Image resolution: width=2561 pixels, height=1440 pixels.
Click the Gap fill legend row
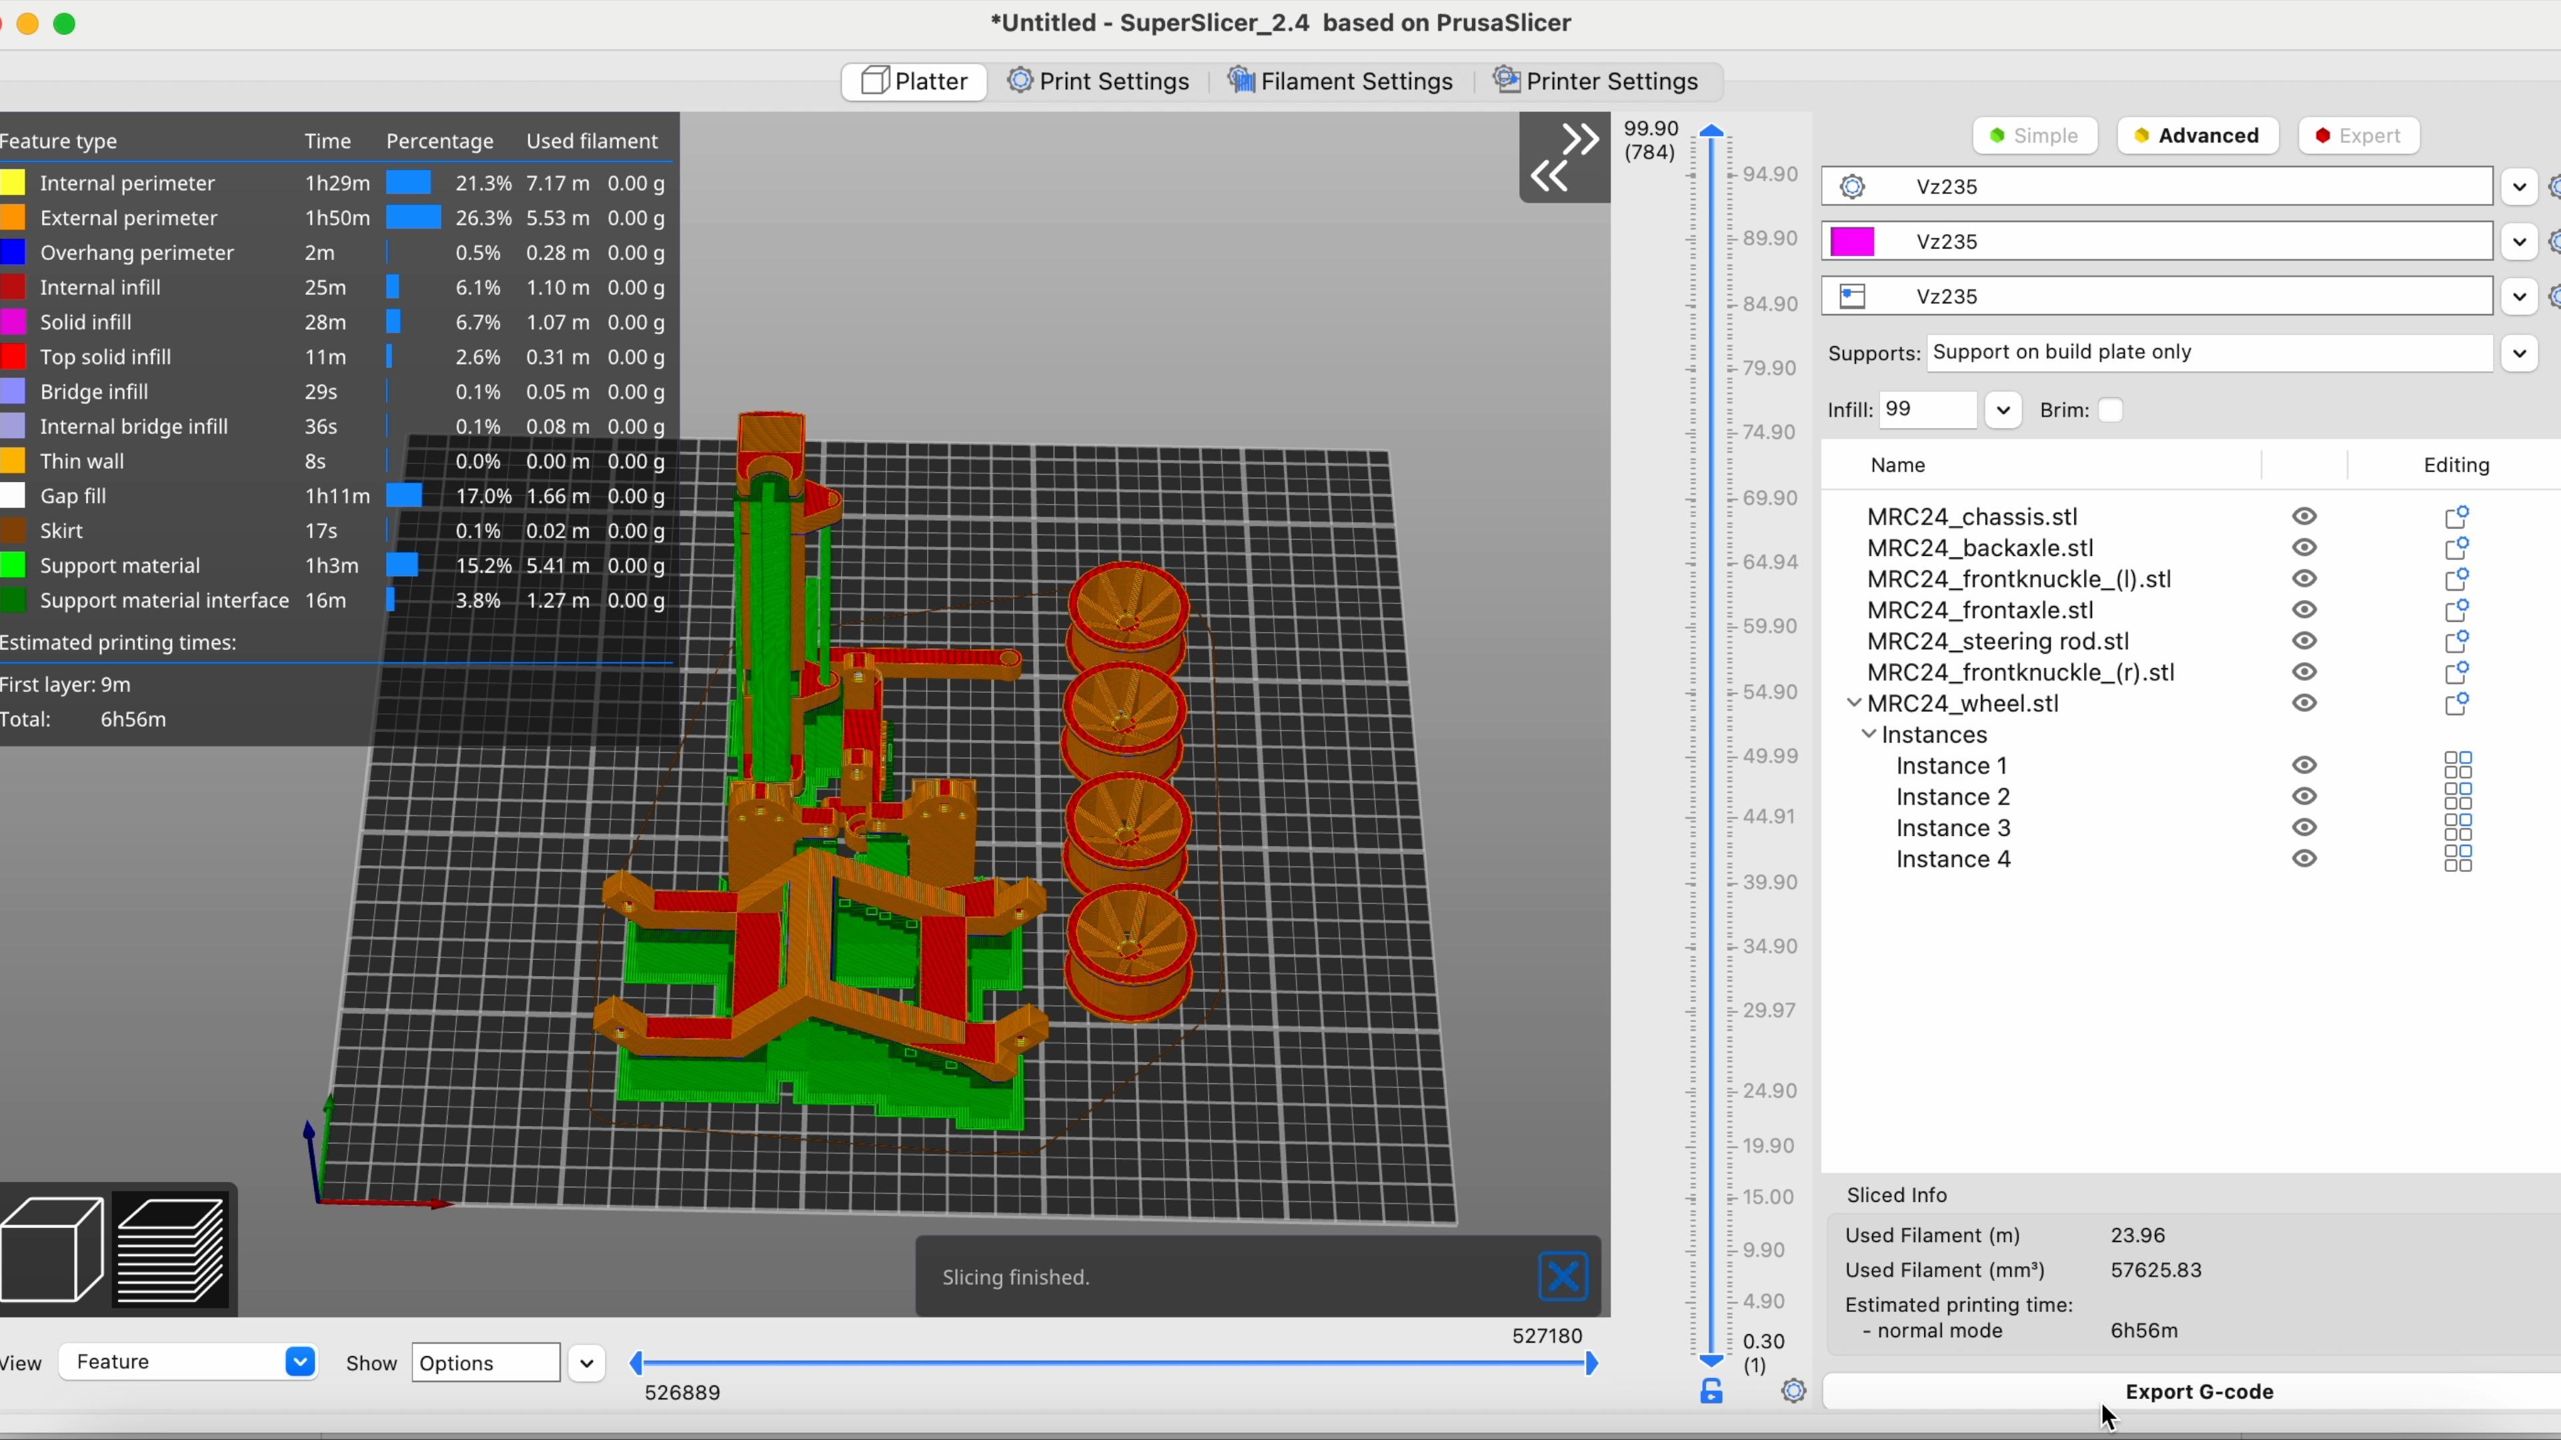[x=334, y=496]
